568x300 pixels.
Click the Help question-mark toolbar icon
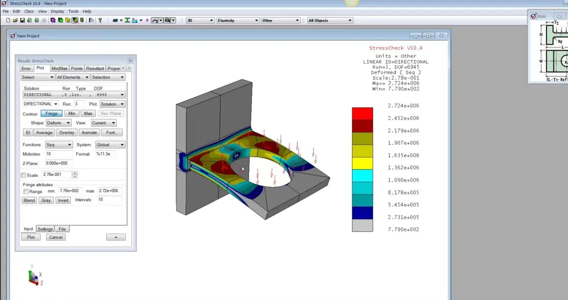pyautogui.click(x=100, y=20)
